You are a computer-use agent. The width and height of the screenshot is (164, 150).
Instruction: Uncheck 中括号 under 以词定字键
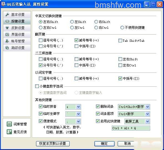(120, 78)
